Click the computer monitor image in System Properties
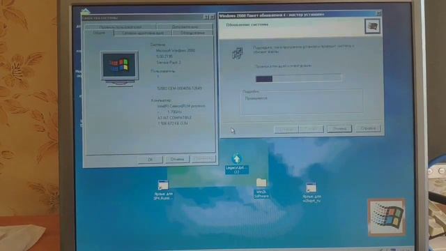The height and width of the screenshot is (251, 446). [119, 68]
